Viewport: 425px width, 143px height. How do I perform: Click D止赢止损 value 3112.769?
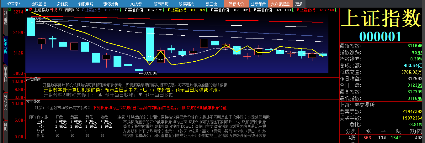click(197, 10)
